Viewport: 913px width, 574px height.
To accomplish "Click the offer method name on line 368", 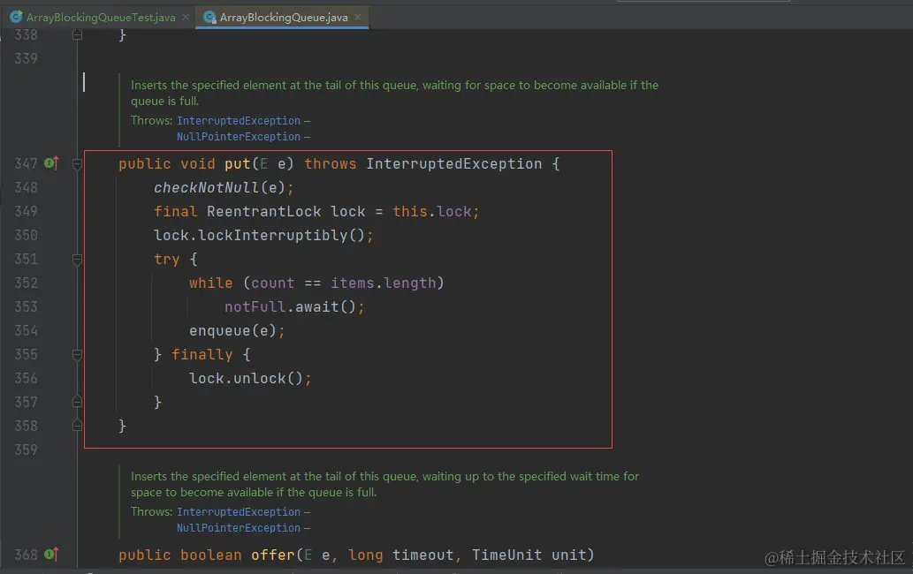I will (272, 555).
